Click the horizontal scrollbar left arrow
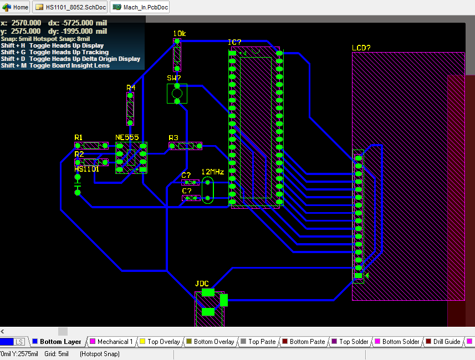Image resolution: width=475 pixels, height=360 pixels. 3,331
